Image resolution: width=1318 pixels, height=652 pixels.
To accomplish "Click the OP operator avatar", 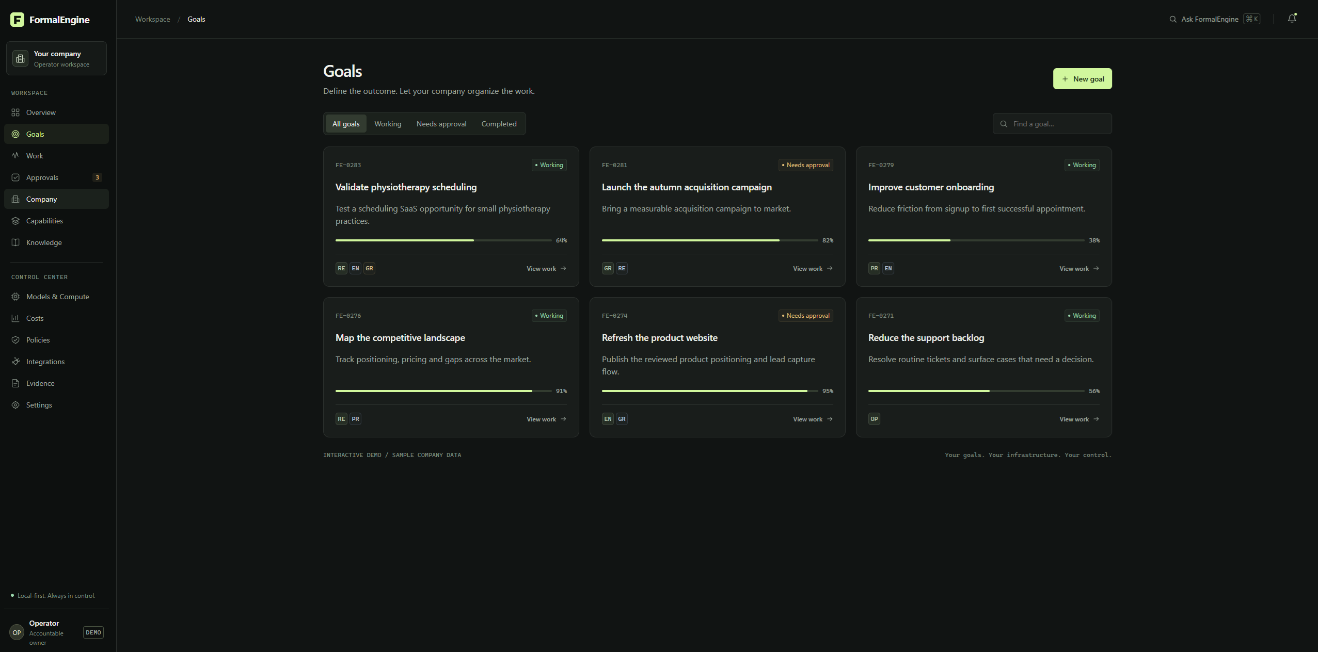I will click(17, 632).
